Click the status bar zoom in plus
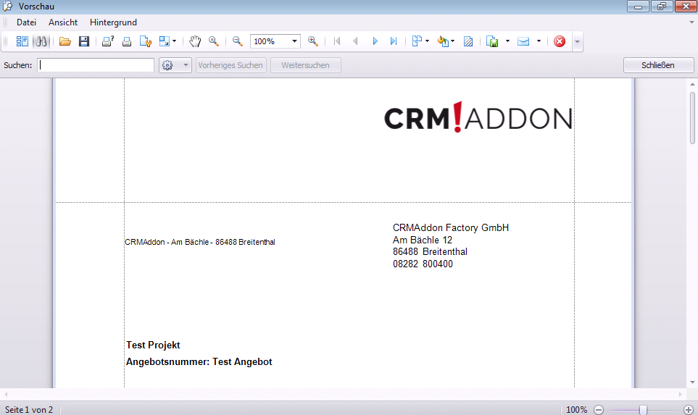 688,410
